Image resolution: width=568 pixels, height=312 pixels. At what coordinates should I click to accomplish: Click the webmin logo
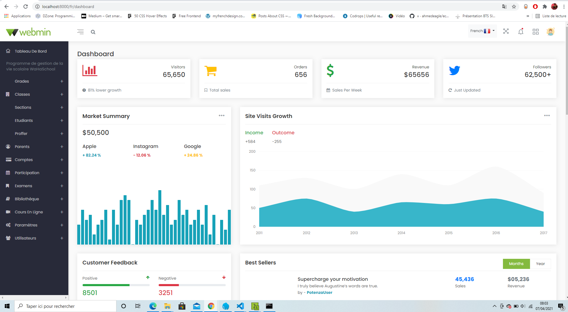pyautogui.click(x=29, y=32)
